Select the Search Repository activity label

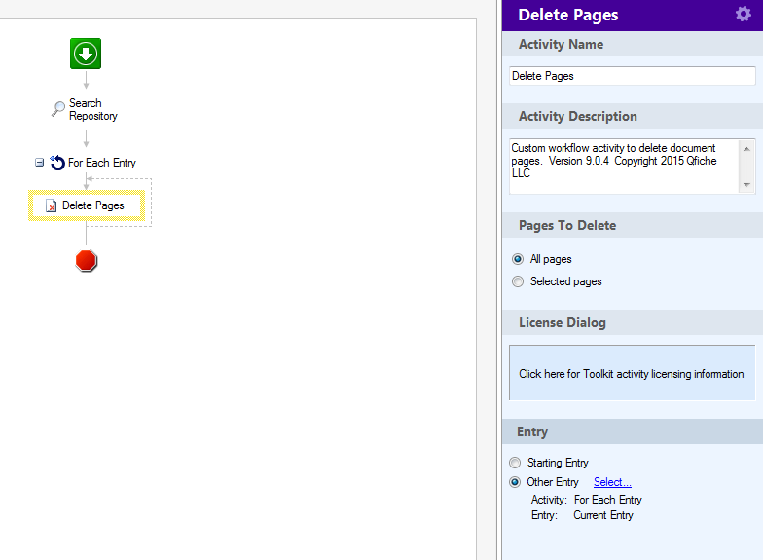[93, 109]
